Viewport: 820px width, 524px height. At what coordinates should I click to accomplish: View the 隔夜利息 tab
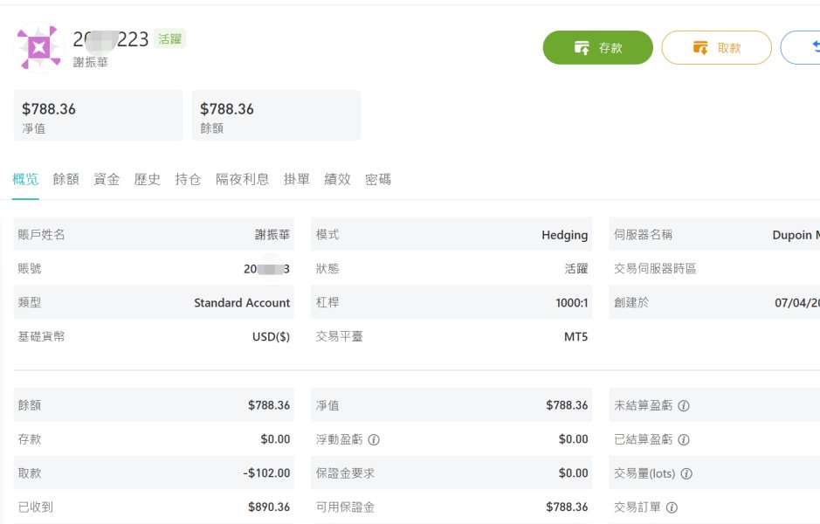pyautogui.click(x=242, y=179)
